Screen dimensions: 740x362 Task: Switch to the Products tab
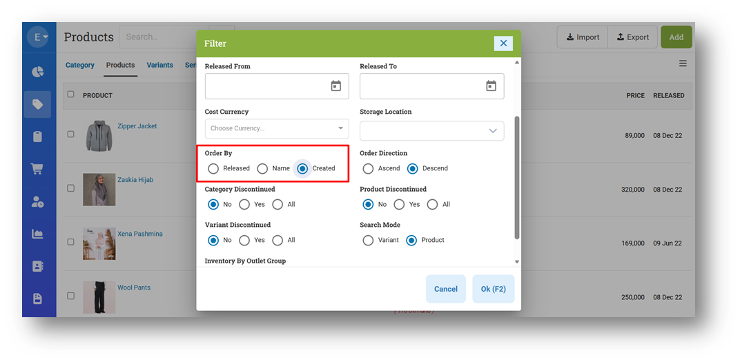pyautogui.click(x=120, y=65)
